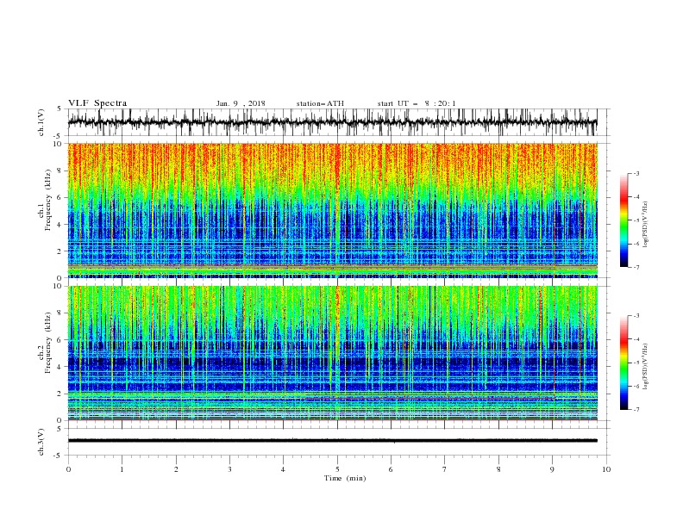Screen dimensions: 683x527
Task: Click time axis tick label "8"
Action: click(498, 469)
